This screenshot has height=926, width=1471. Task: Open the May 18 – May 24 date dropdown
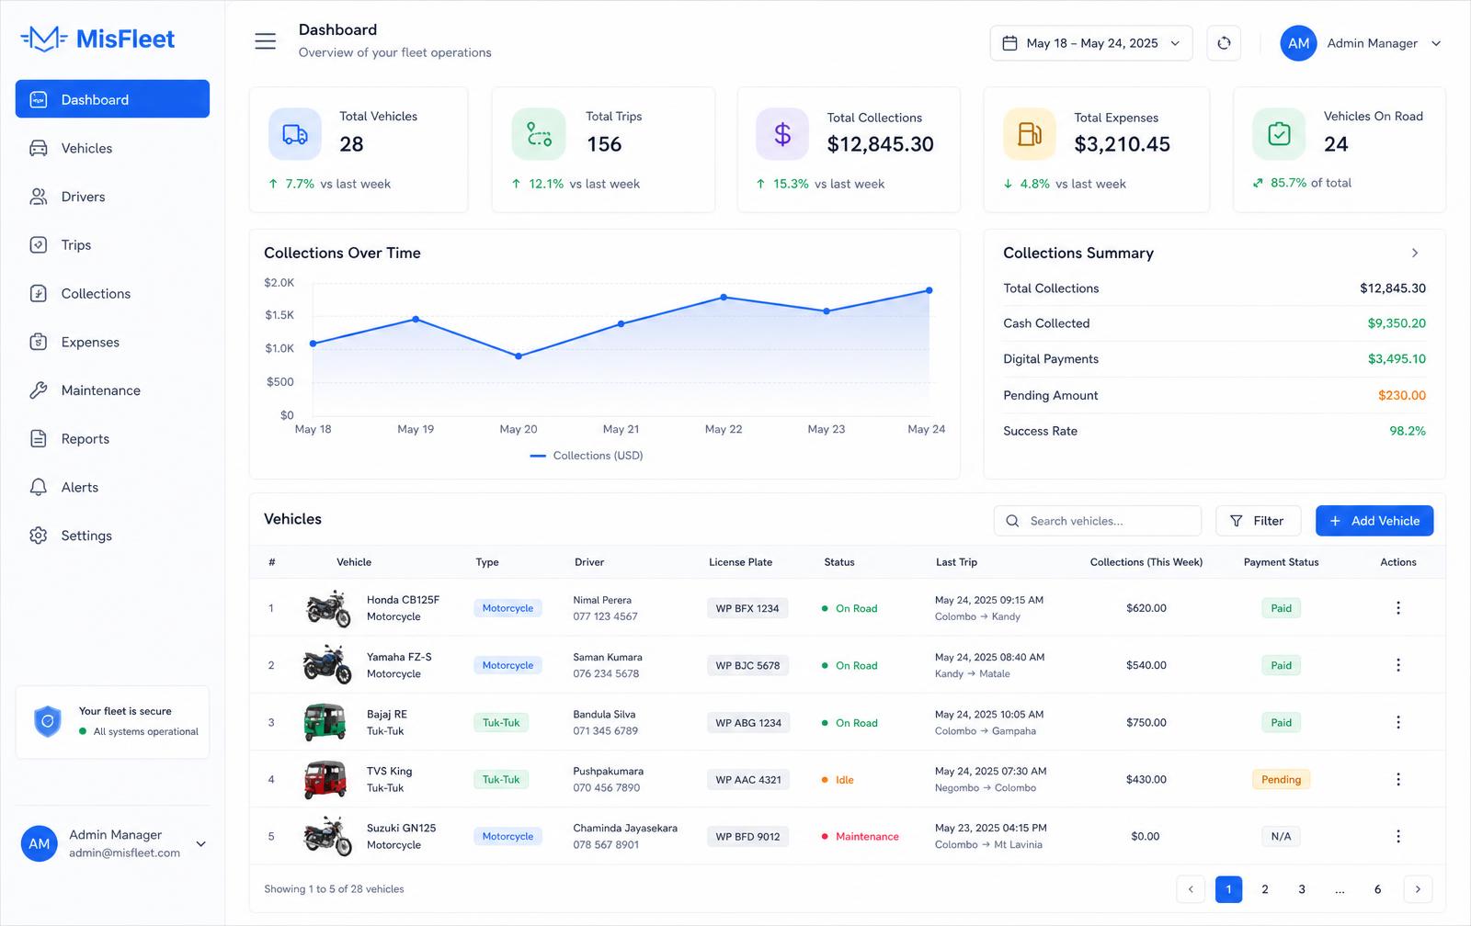(x=1091, y=43)
